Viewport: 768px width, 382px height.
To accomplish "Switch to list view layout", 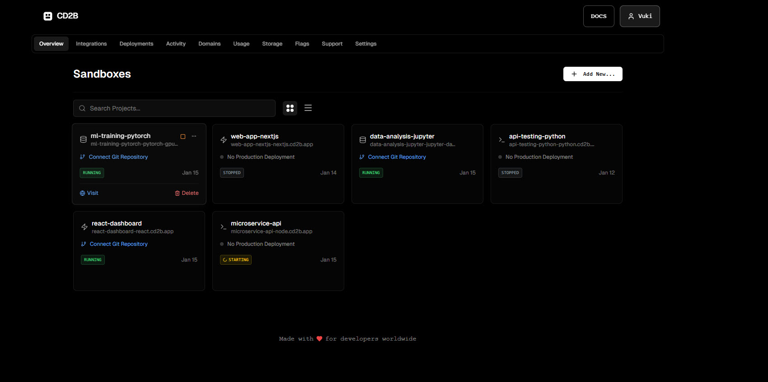I will [308, 108].
